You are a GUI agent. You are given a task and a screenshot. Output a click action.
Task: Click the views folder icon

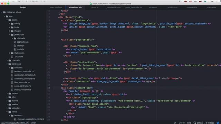point(10,112)
